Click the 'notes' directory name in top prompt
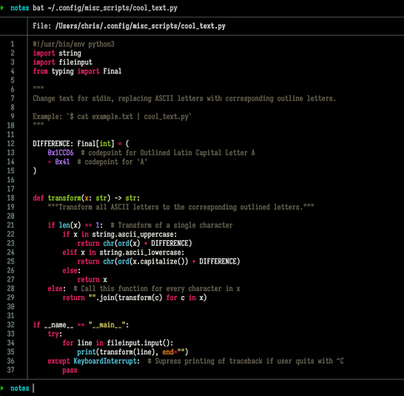The height and width of the screenshot is (396, 404). (20, 8)
